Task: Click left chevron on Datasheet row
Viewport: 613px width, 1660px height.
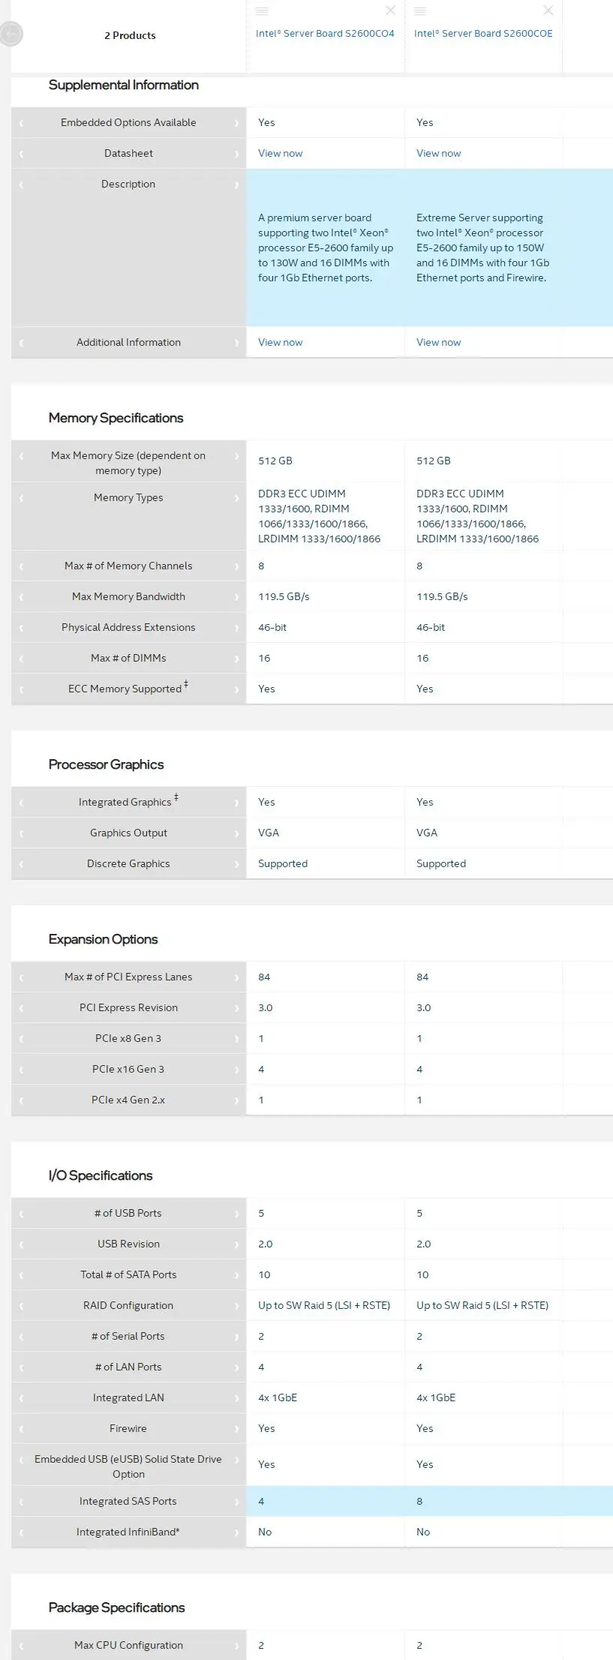Action: pyautogui.click(x=21, y=154)
